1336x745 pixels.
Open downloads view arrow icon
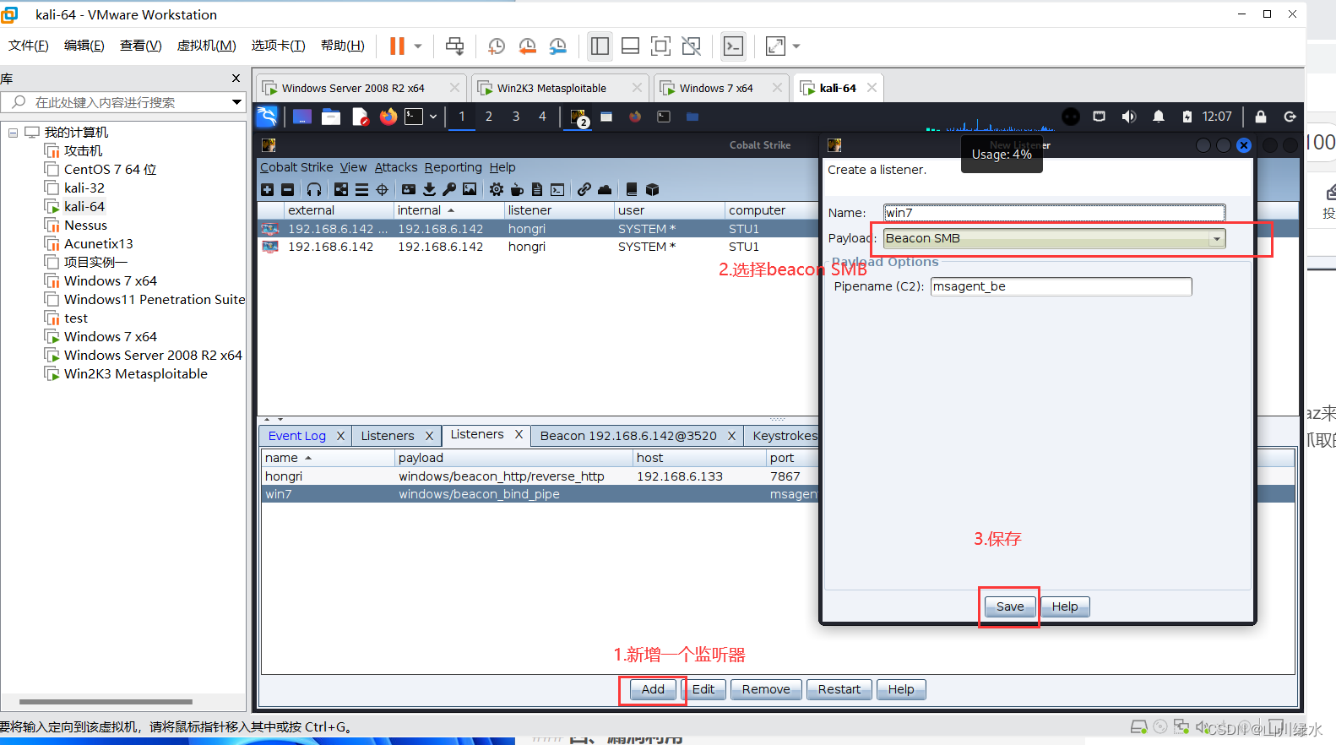[429, 190]
